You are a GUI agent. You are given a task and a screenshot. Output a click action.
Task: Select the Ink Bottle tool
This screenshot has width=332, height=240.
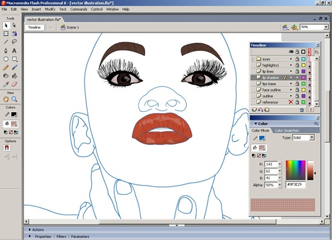(6, 76)
